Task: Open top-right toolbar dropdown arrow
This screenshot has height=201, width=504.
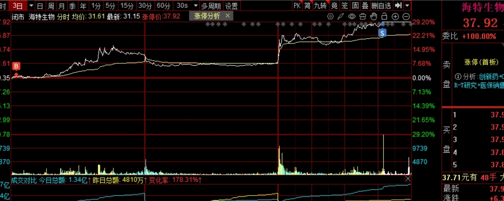Action: pos(407,6)
